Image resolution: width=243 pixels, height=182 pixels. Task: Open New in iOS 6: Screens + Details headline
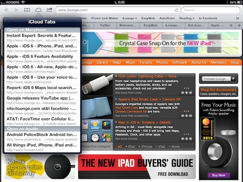(x=144, y=123)
